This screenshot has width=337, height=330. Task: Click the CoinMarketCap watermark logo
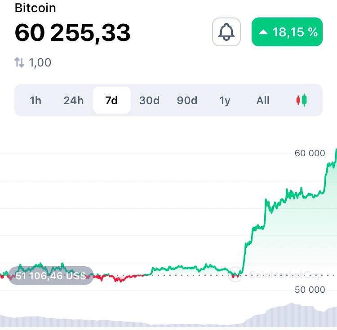235,275
